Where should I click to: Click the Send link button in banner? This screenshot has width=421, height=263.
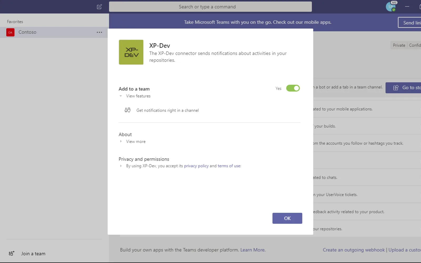[x=409, y=23]
